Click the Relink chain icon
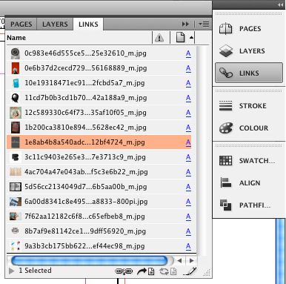 click(x=124, y=271)
